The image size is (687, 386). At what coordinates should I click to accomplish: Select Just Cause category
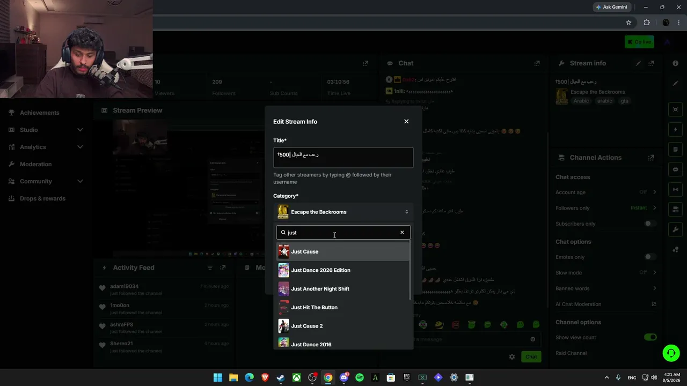click(343, 251)
